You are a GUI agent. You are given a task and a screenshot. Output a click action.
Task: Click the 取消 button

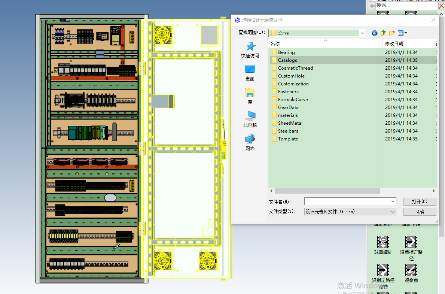(420, 212)
